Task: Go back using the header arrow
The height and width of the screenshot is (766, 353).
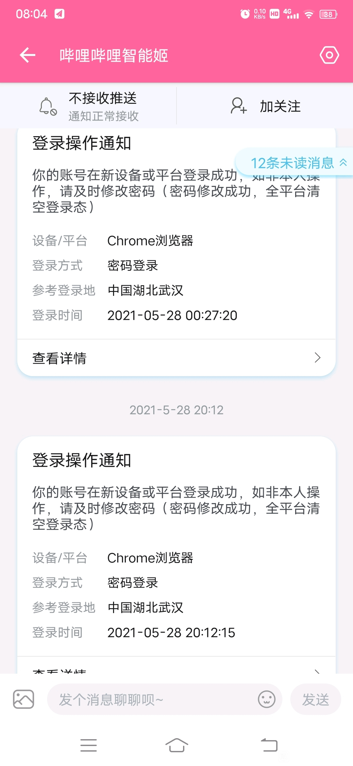Action: [27, 55]
